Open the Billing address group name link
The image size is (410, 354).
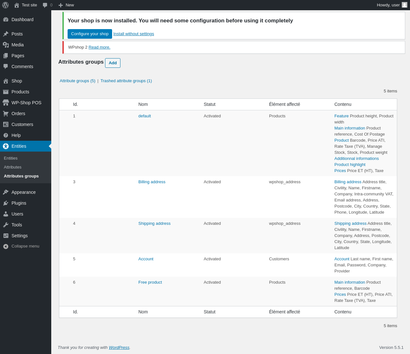tap(152, 182)
